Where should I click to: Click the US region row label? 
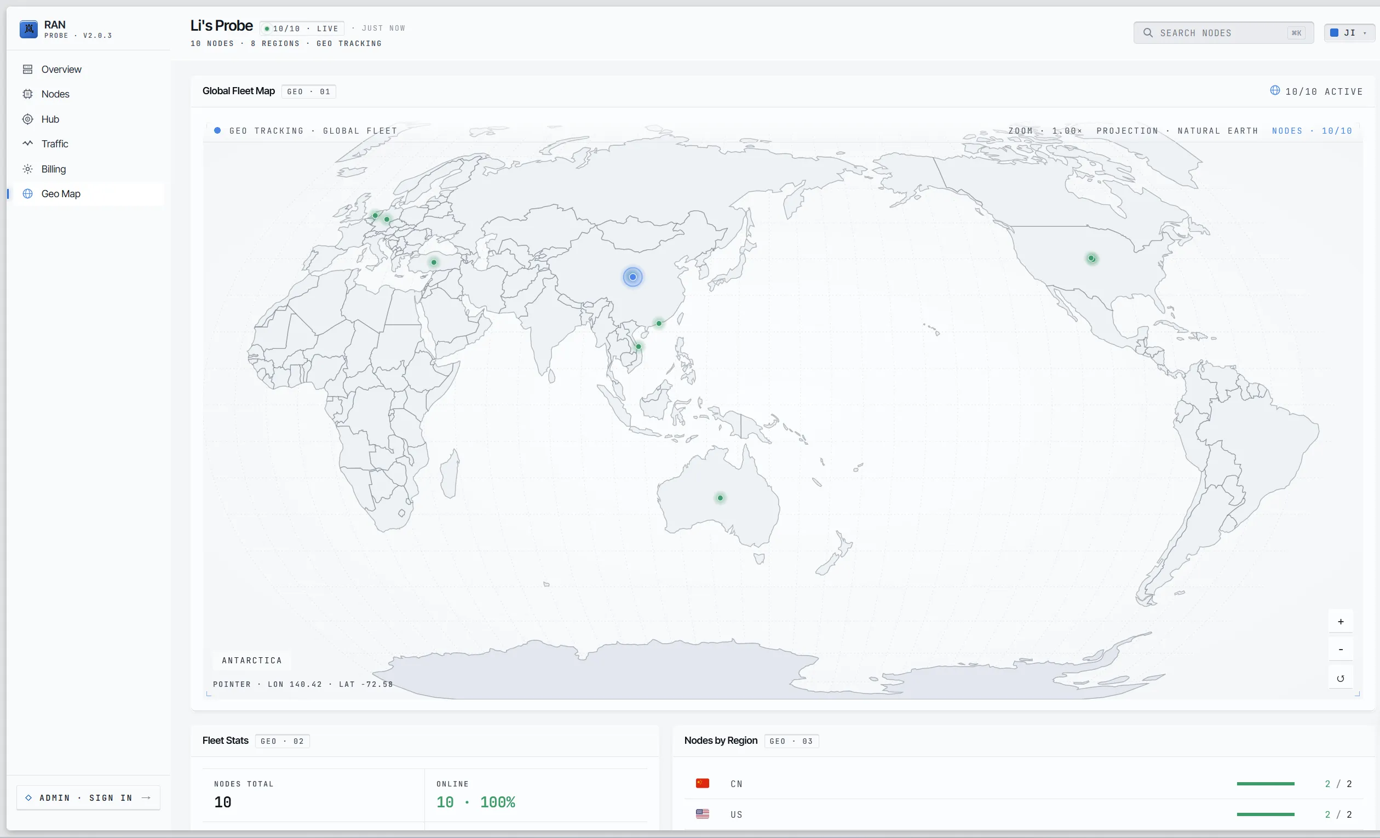click(x=737, y=815)
